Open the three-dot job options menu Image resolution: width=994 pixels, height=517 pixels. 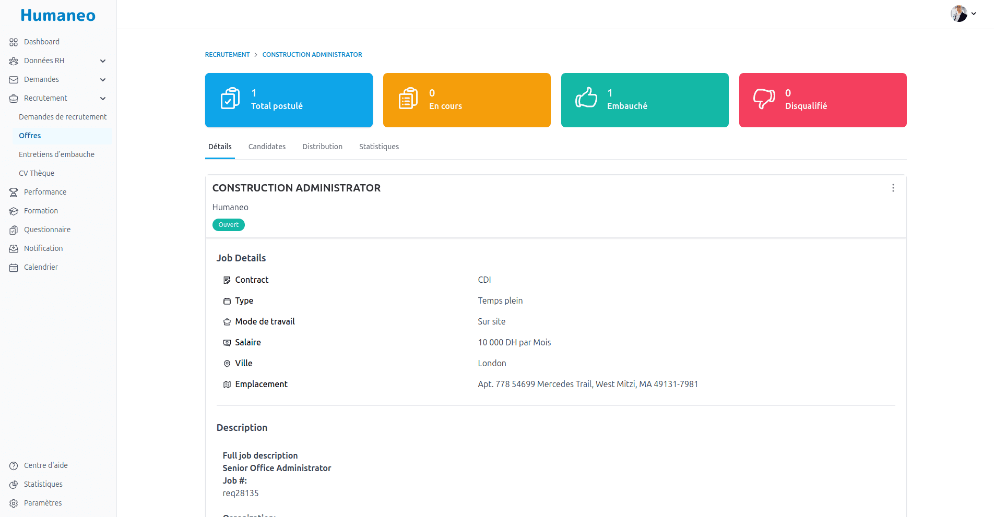893,188
